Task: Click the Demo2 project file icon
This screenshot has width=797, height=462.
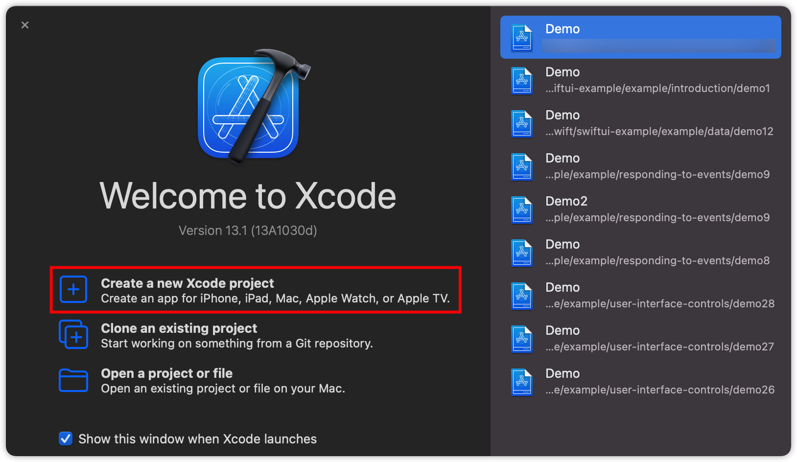Action: pos(522,209)
